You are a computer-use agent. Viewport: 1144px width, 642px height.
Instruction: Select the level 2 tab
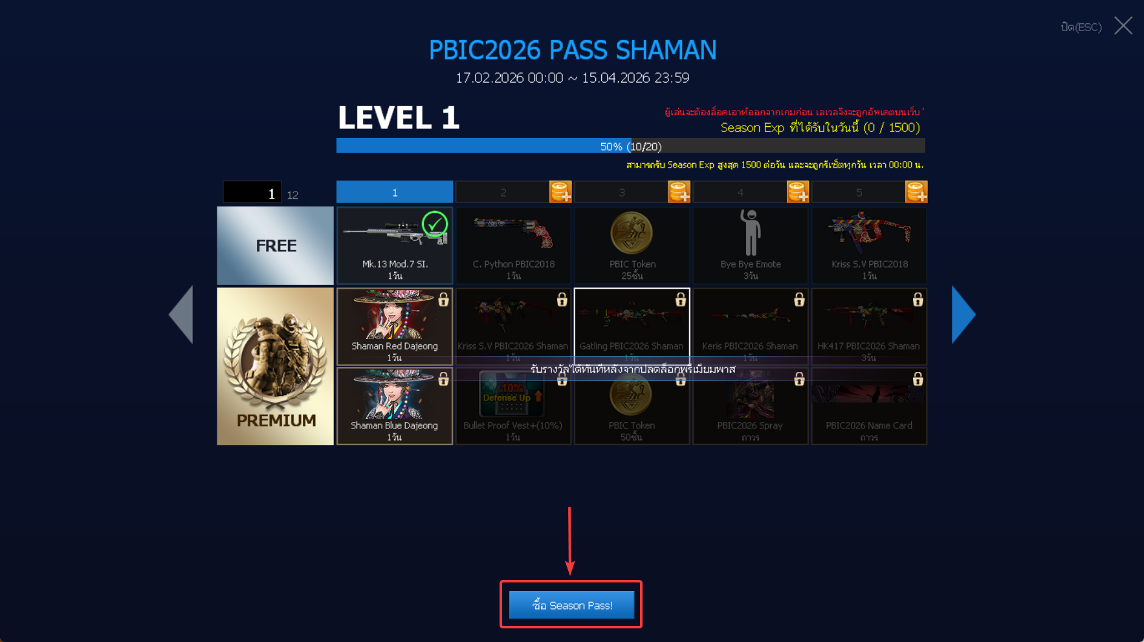click(503, 192)
